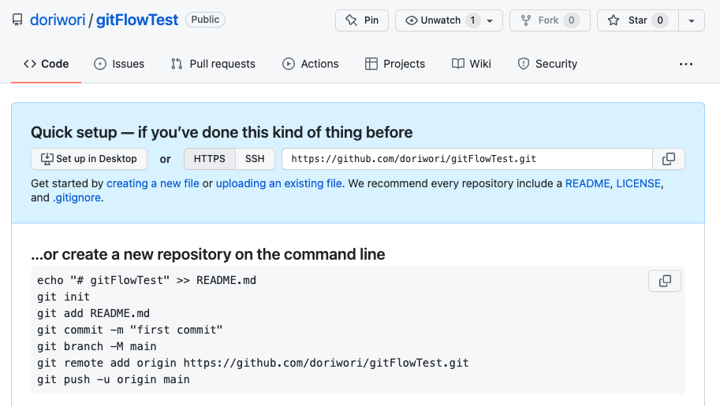Click the pin icon on Pin button
Screen dimensions: 720x406
[351, 20]
